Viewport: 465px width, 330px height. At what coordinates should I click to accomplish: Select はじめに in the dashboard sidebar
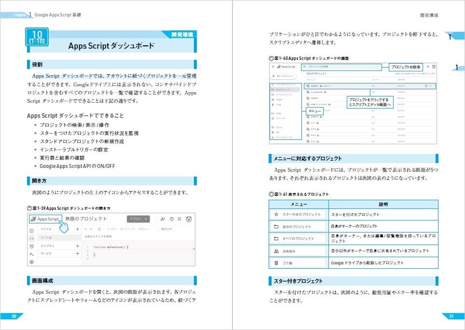click(x=276, y=127)
